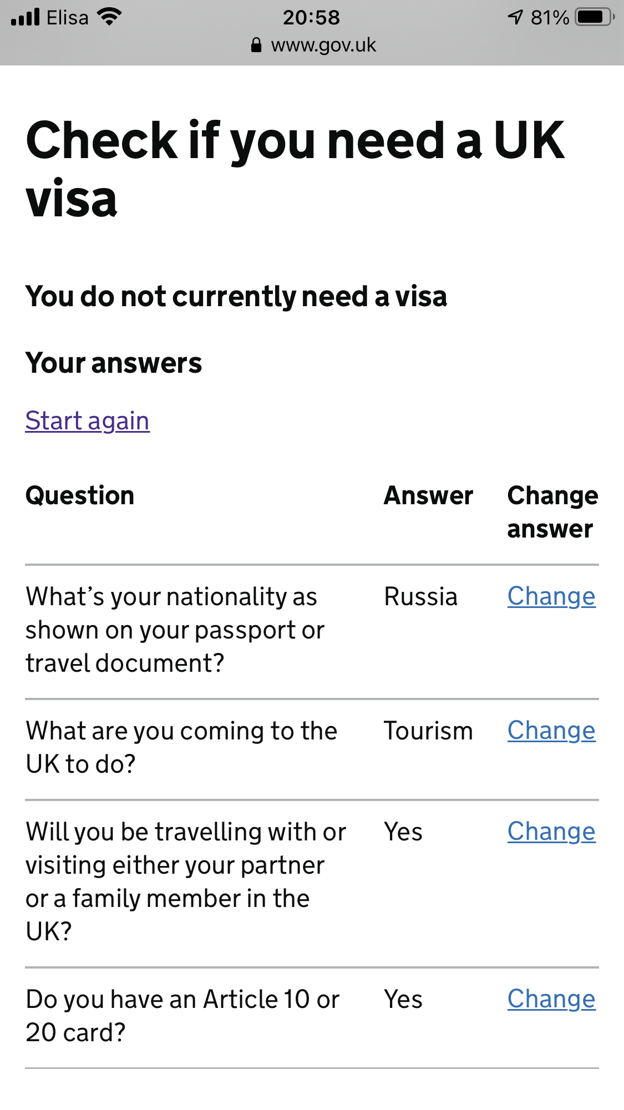Tap the Wi-Fi status icon

[109, 17]
